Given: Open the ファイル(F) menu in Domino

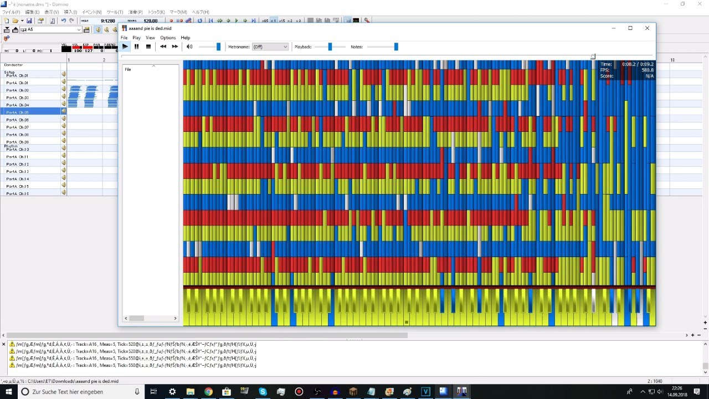Looking at the screenshot, I should click(11, 12).
